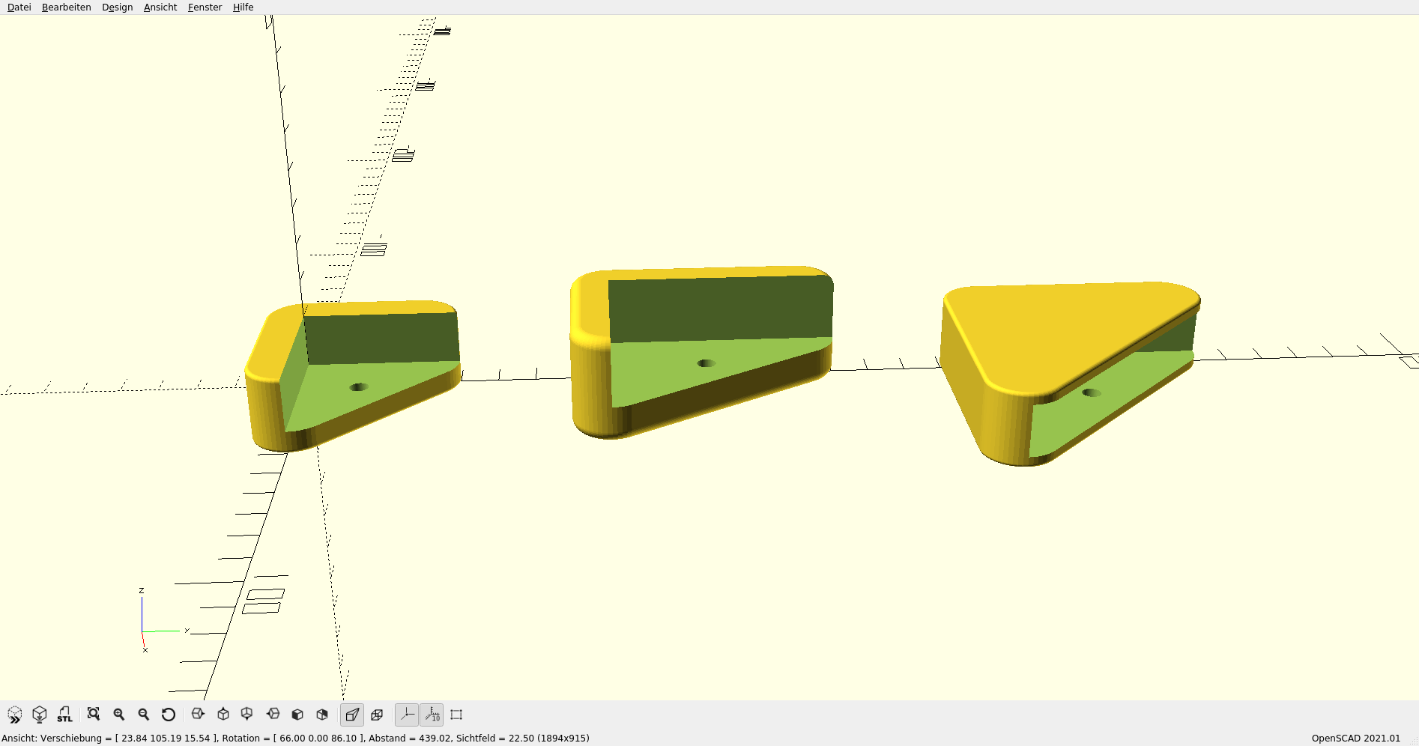Switch to the Top view

coord(223,715)
